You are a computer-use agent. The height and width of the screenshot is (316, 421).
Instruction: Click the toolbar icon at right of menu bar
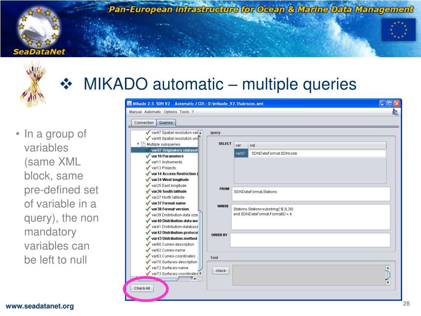click(395, 112)
